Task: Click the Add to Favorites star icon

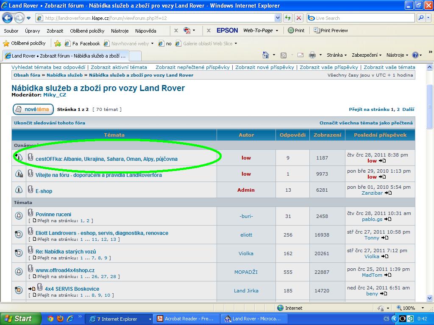Action: click(58, 43)
